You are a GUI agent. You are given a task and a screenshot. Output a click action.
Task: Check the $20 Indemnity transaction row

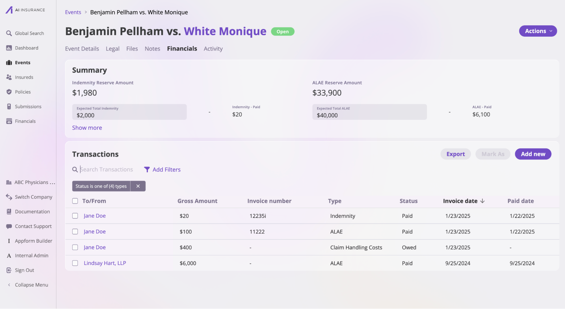[x=75, y=216]
